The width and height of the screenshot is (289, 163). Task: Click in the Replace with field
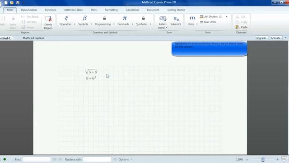97,159
